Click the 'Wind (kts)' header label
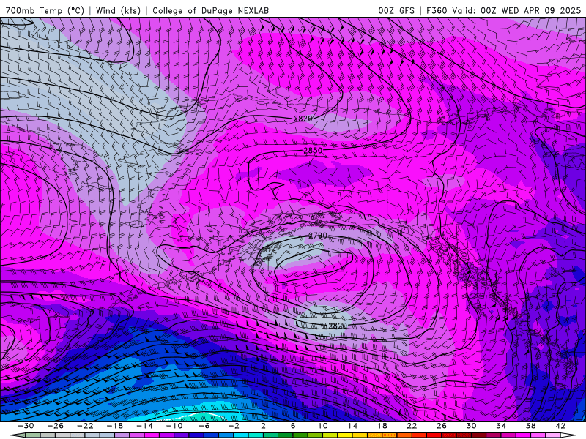The width and height of the screenshot is (586, 439). [118, 10]
